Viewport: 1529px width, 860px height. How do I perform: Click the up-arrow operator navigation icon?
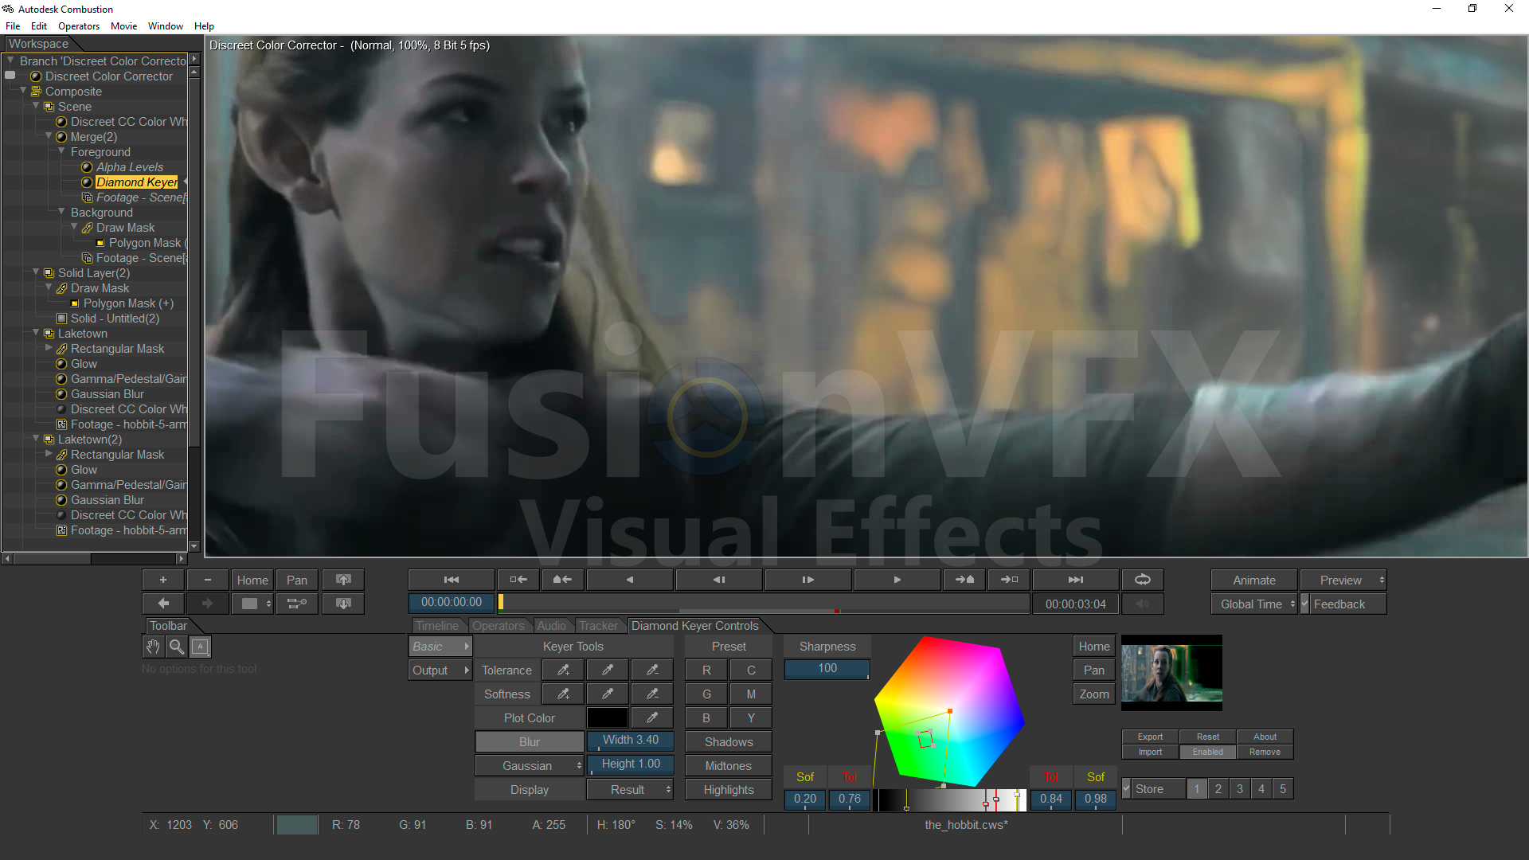pos(343,580)
